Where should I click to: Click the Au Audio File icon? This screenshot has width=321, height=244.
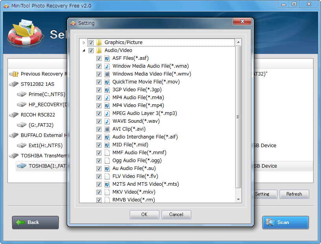pos(107,168)
